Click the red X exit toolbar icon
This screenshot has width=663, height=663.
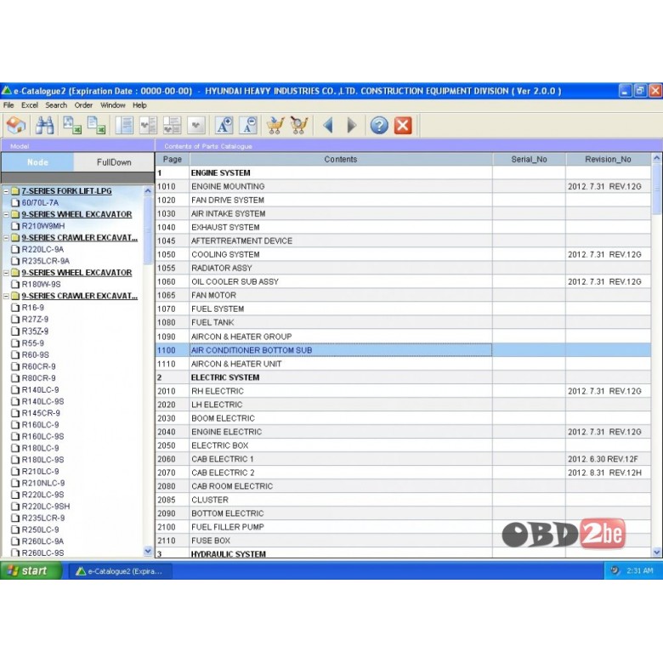pos(403,126)
